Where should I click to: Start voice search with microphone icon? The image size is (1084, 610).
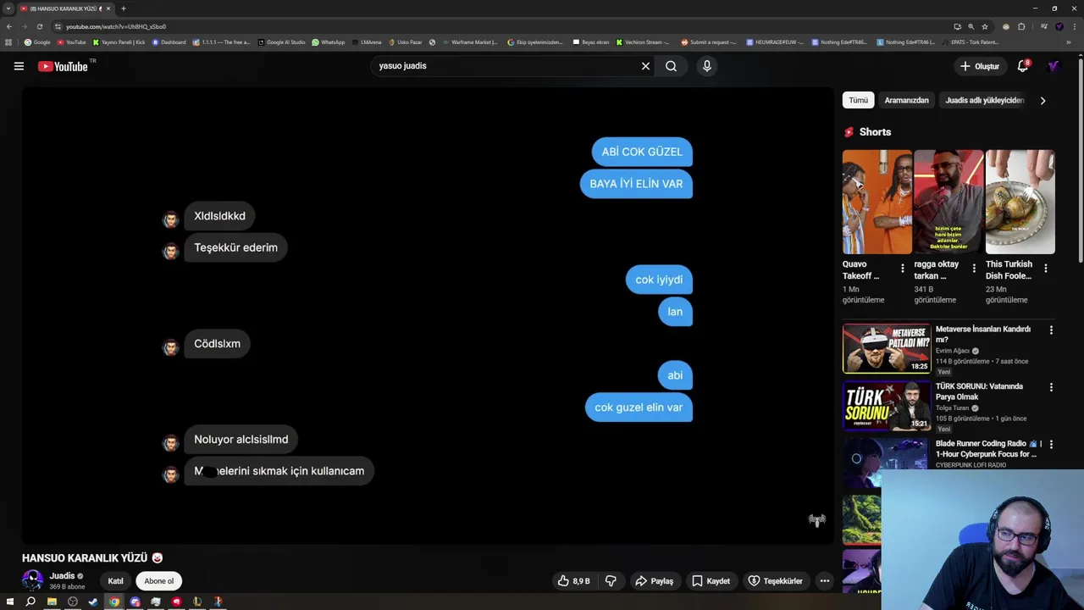point(706,66)
